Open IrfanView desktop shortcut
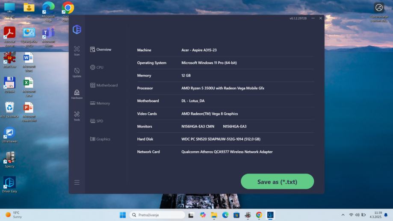This screenshot has height=221, width=393. click(9, 60)
